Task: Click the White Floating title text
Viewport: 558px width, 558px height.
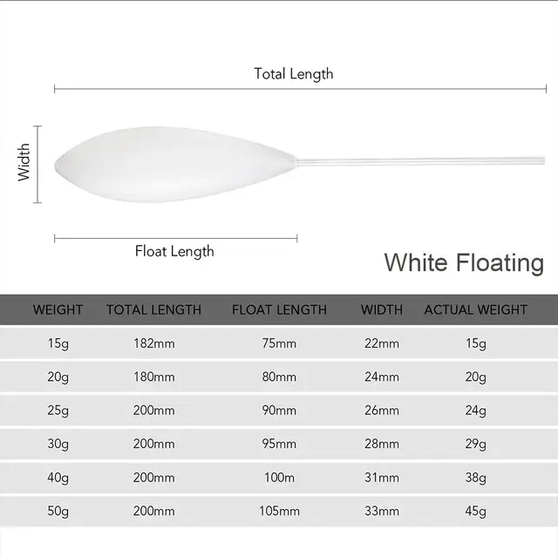Action: 464,262
